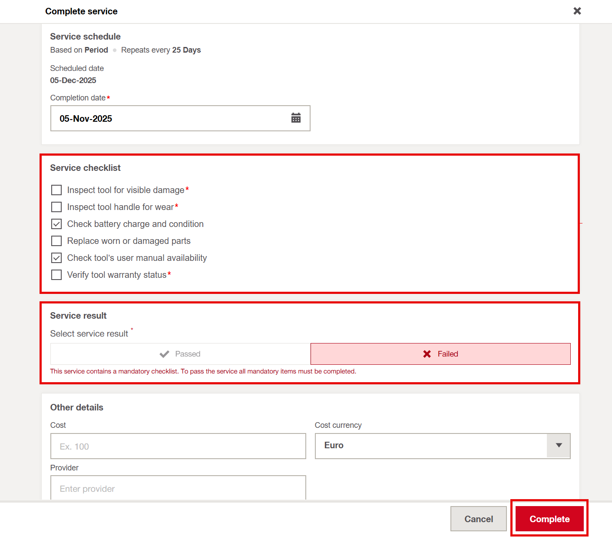Screen dimensions: 612x540
Task: Uncheck tool's user manual availability
Action: 56,258
